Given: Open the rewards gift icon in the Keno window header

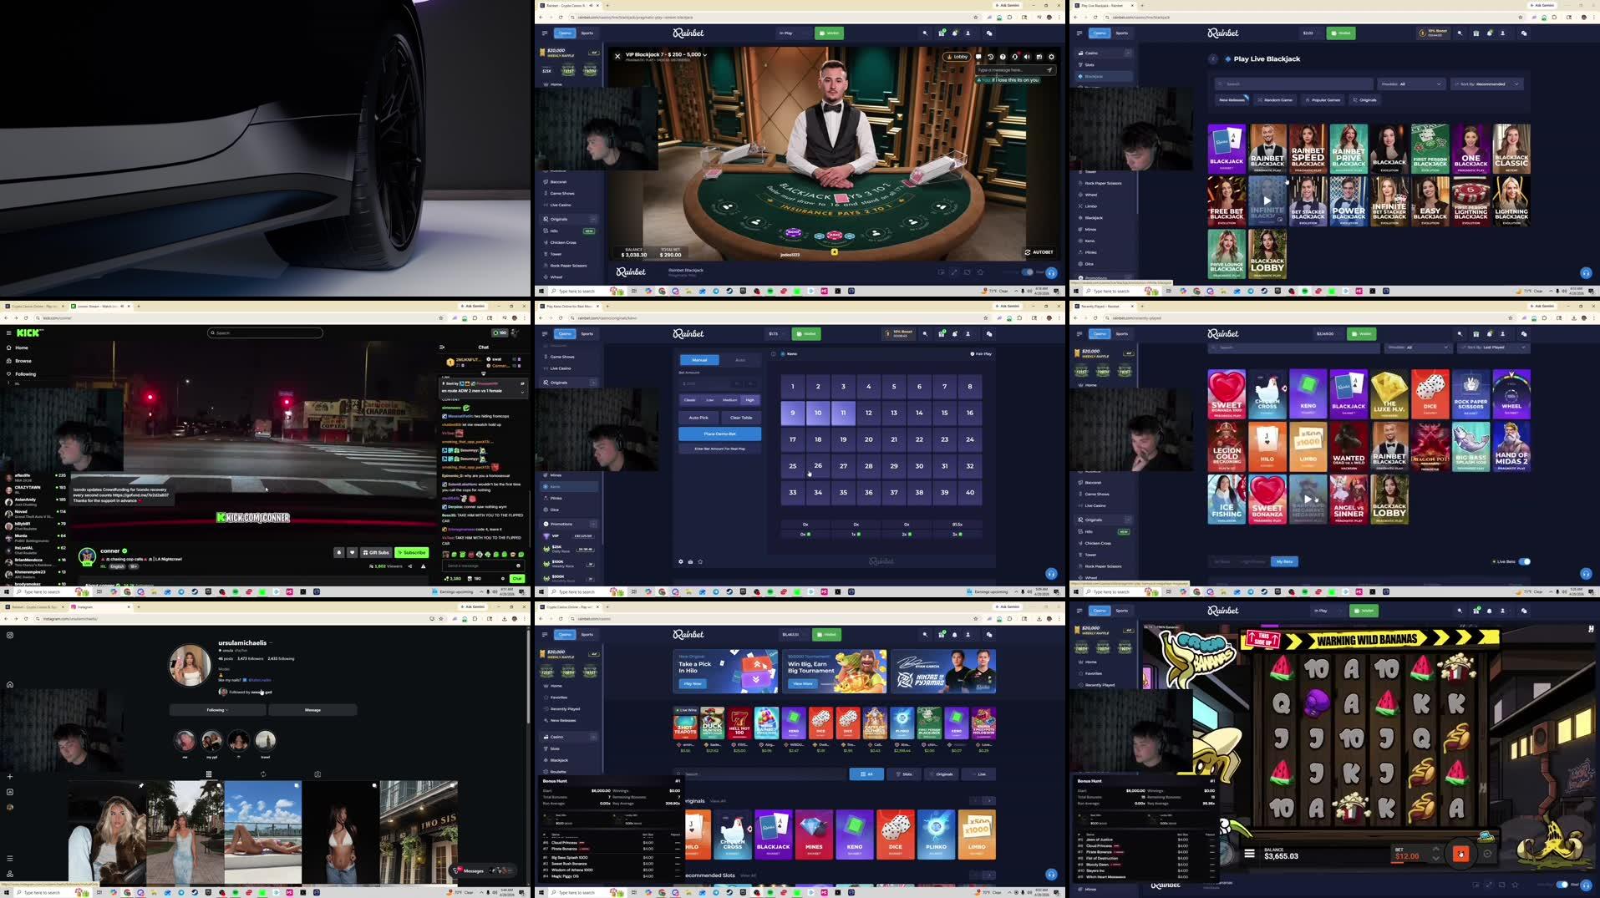Looking at the screenshot, I should coord(942,333).
